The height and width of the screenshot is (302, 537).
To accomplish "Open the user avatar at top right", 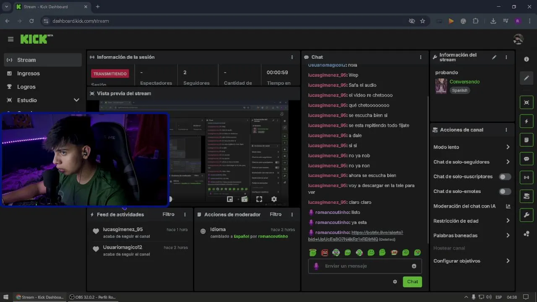I will coord(518,39).
